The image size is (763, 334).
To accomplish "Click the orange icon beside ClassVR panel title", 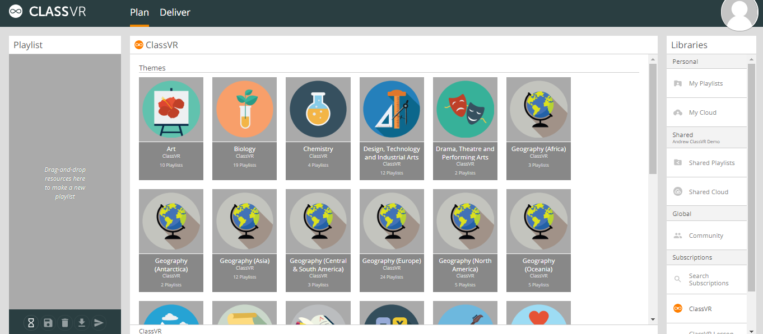I will pyautogui.click(x=139, y=45).
